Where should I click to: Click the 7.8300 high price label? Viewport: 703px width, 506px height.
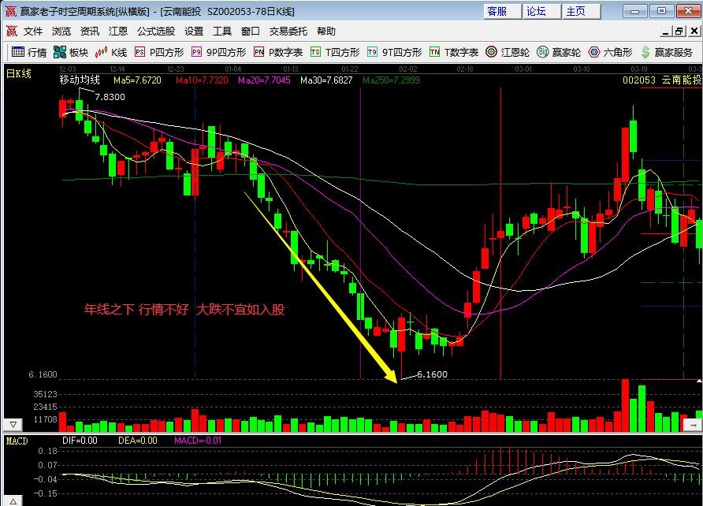click(x=110, y=97)
